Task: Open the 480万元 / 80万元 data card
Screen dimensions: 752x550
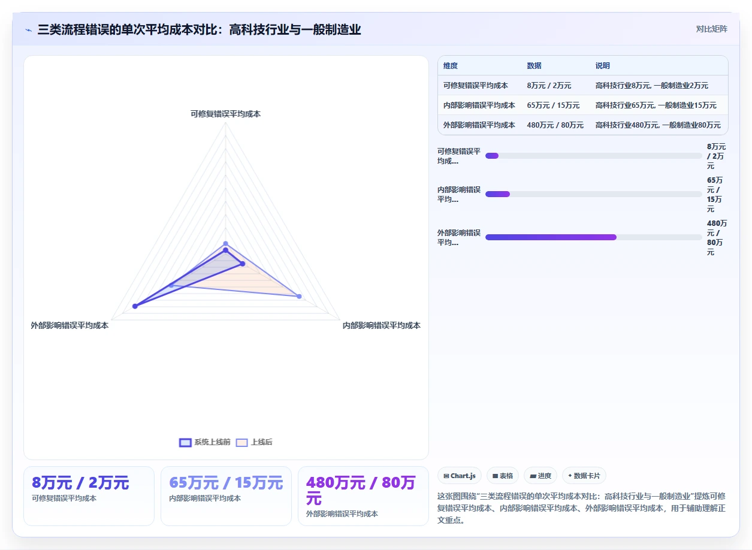Action: [x=363, y=496]
